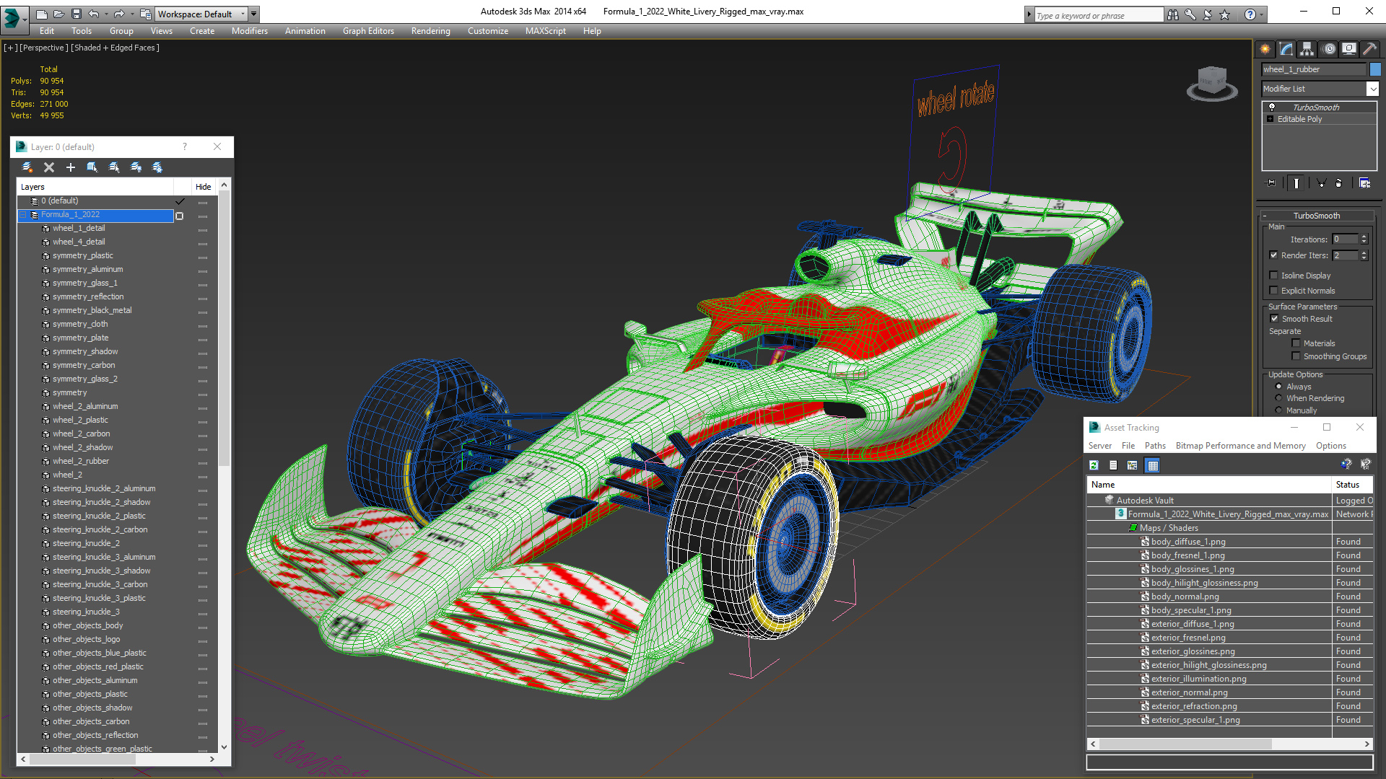Open Configure Modifier Sets icon
The height and width of the screenshot is (779, 1386).
click(1364, 183)
